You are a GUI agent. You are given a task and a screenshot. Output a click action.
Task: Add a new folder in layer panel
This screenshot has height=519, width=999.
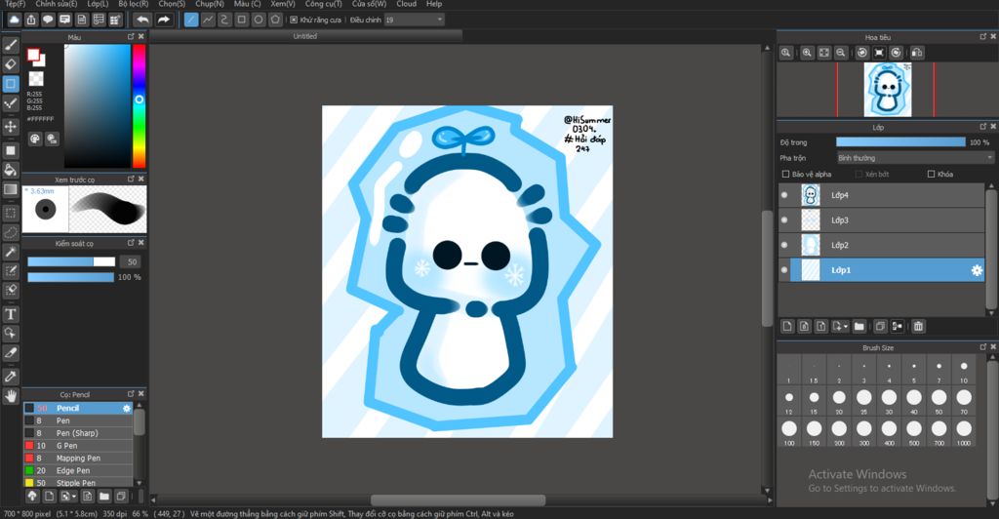859,326
